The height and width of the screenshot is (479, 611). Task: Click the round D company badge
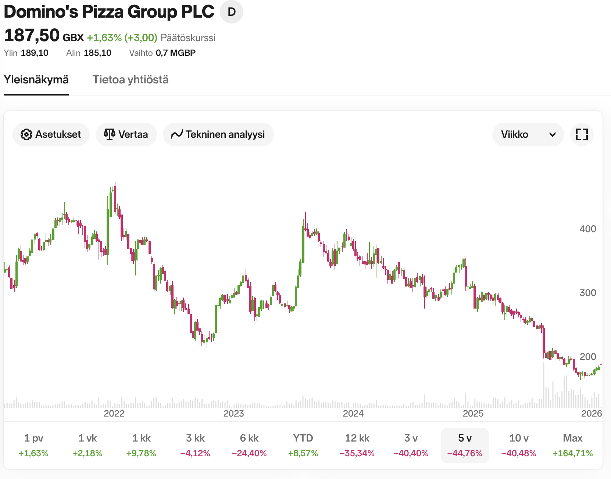pyautogui.click(x=232, y=12)
